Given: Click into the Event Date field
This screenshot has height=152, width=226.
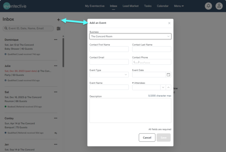Looking at the screenshot, I should (x=149, y=75).
